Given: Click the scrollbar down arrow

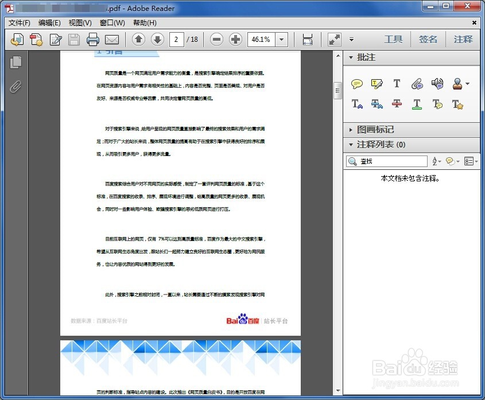Looking at the screenshot, I should coord(337,391).
